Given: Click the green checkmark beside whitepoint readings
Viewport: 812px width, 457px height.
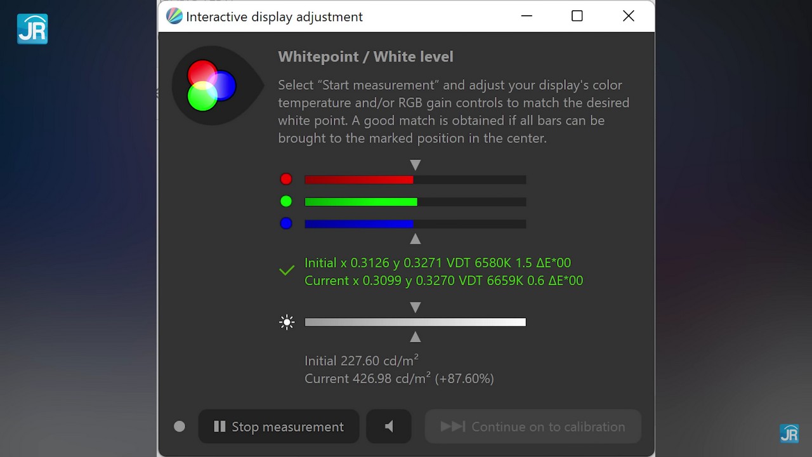Looking at the screenshot, I should pos(287,271).
